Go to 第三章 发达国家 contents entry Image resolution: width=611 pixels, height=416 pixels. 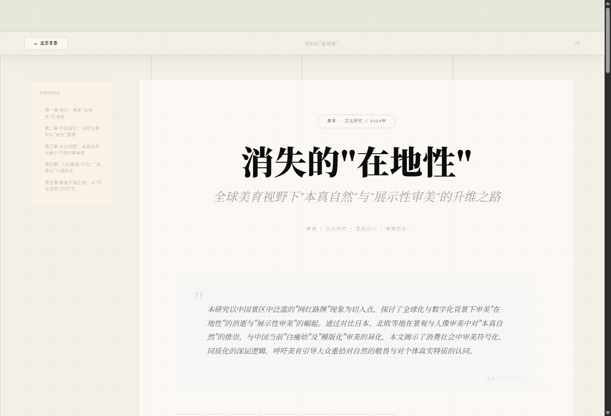pyautogui.click(x=71, y=149)
